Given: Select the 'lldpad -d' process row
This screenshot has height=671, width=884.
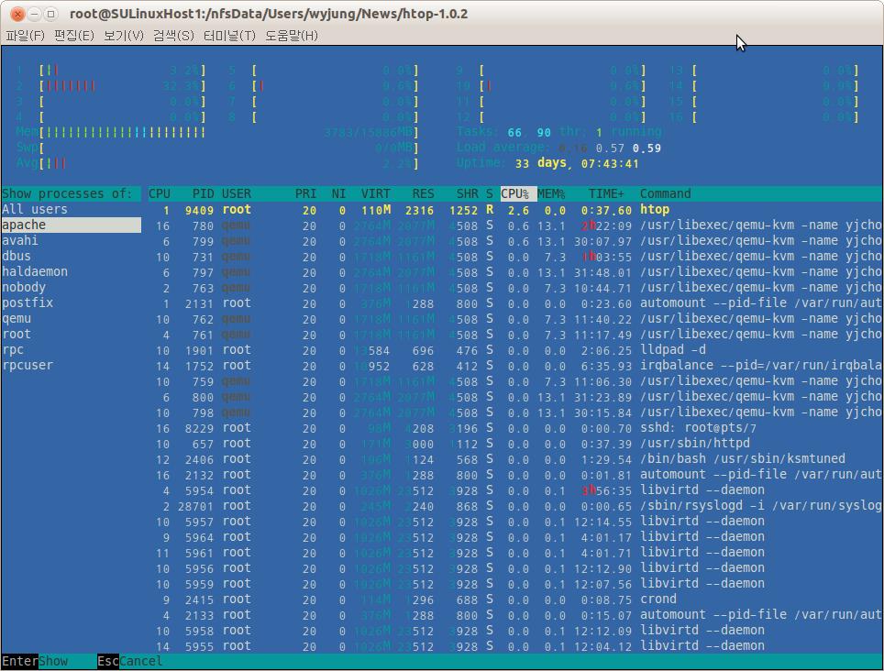Looking at the screenshot, I should point(515,350).
